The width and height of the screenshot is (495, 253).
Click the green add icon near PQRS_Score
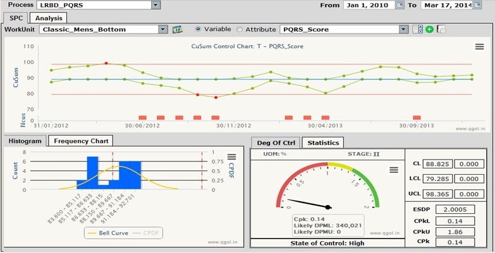coord(429,30)
